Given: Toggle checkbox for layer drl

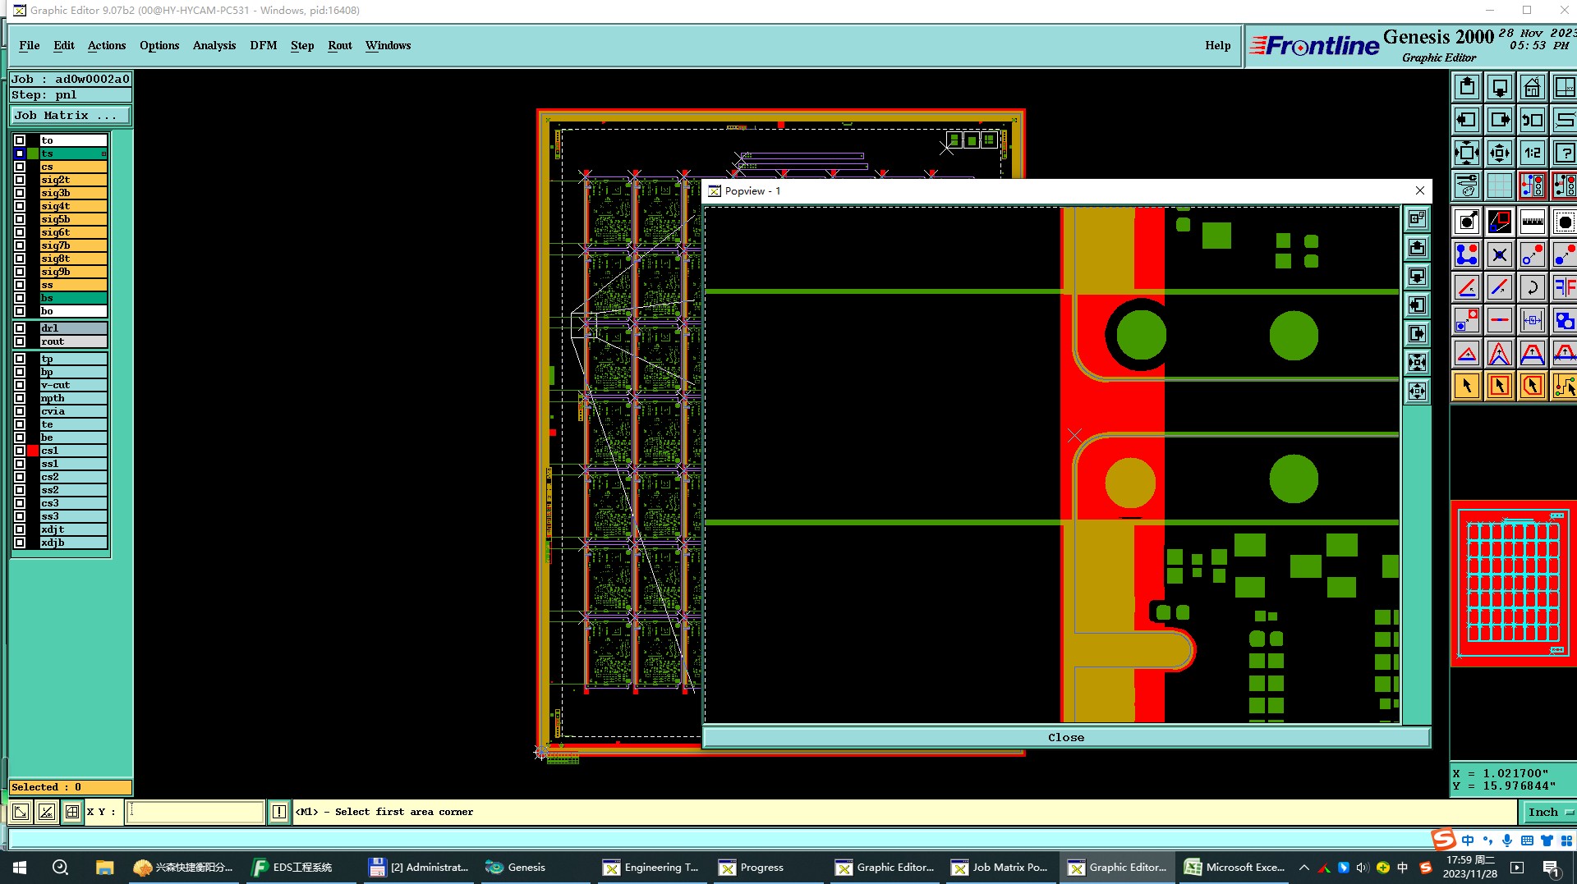Looking at the screenshot, I should pyautogui.click(x=20, y=328).
